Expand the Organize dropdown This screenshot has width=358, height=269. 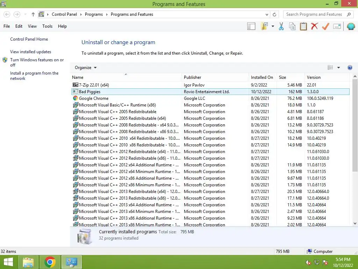click(x=86, y=68)
